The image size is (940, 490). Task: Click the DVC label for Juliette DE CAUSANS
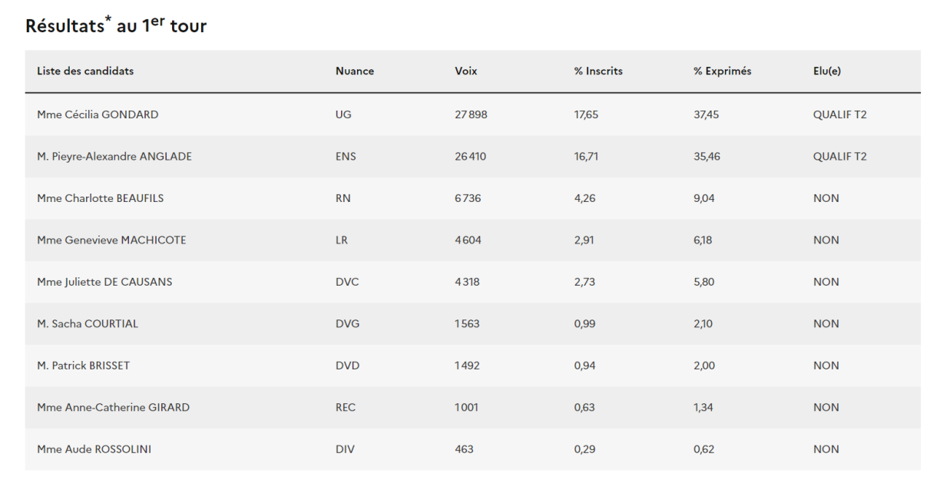click(x=347, y=282)
